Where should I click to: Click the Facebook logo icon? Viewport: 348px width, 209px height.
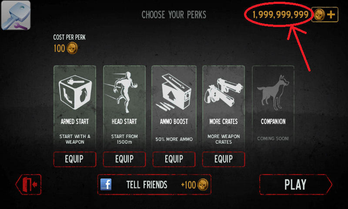click(x=106, y=184)
